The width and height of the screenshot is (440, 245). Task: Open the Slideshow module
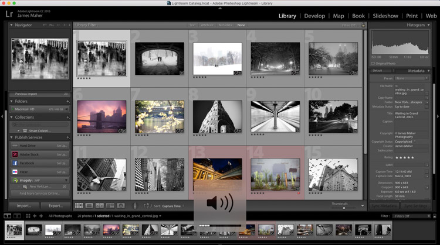(x=385, y=16)
